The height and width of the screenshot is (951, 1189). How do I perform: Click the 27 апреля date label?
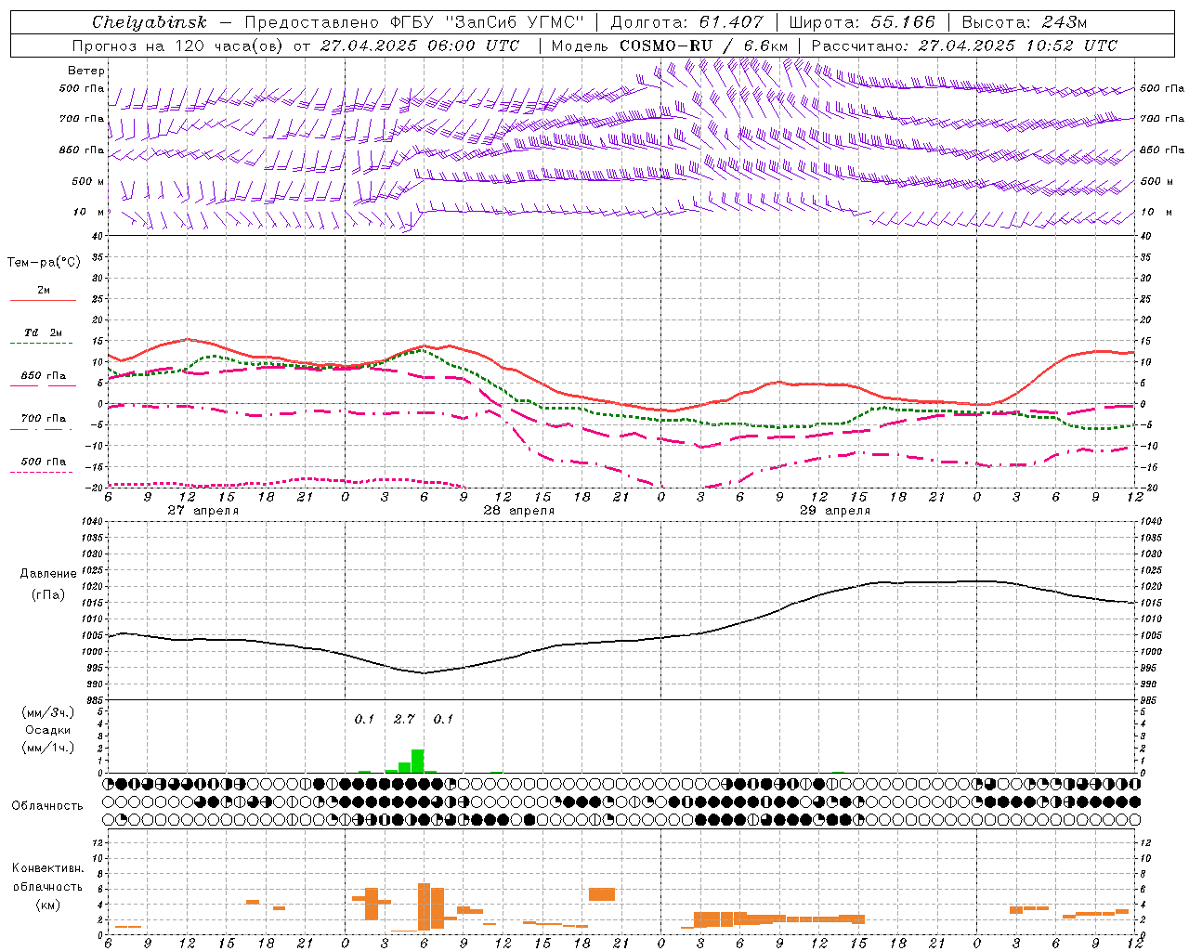pyautogui.click(x=203, y=511)
